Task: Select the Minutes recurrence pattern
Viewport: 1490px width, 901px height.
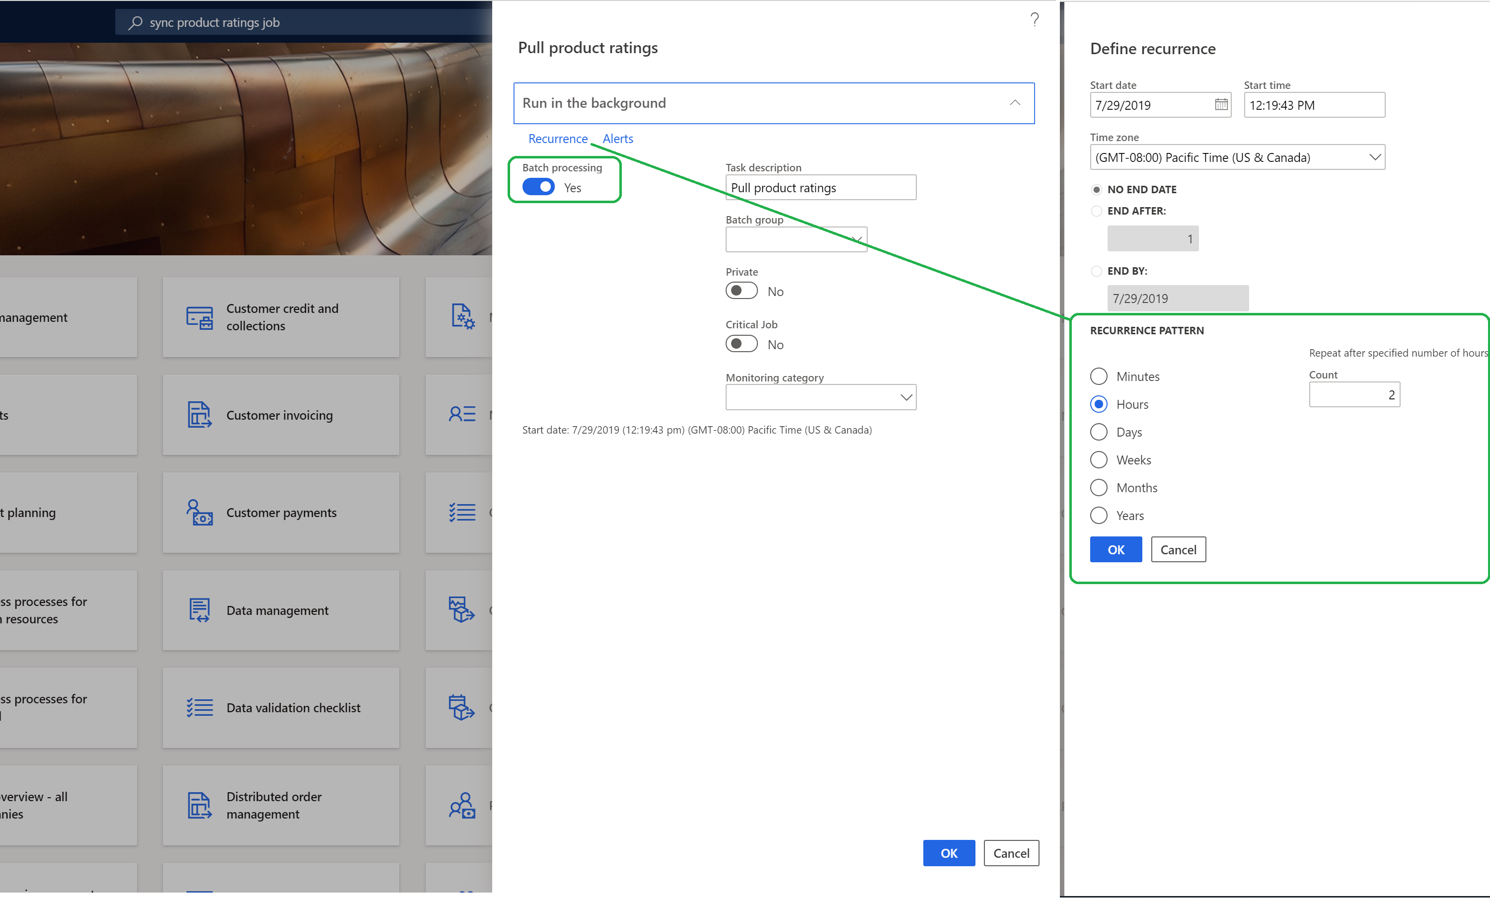Action: 1098,375
